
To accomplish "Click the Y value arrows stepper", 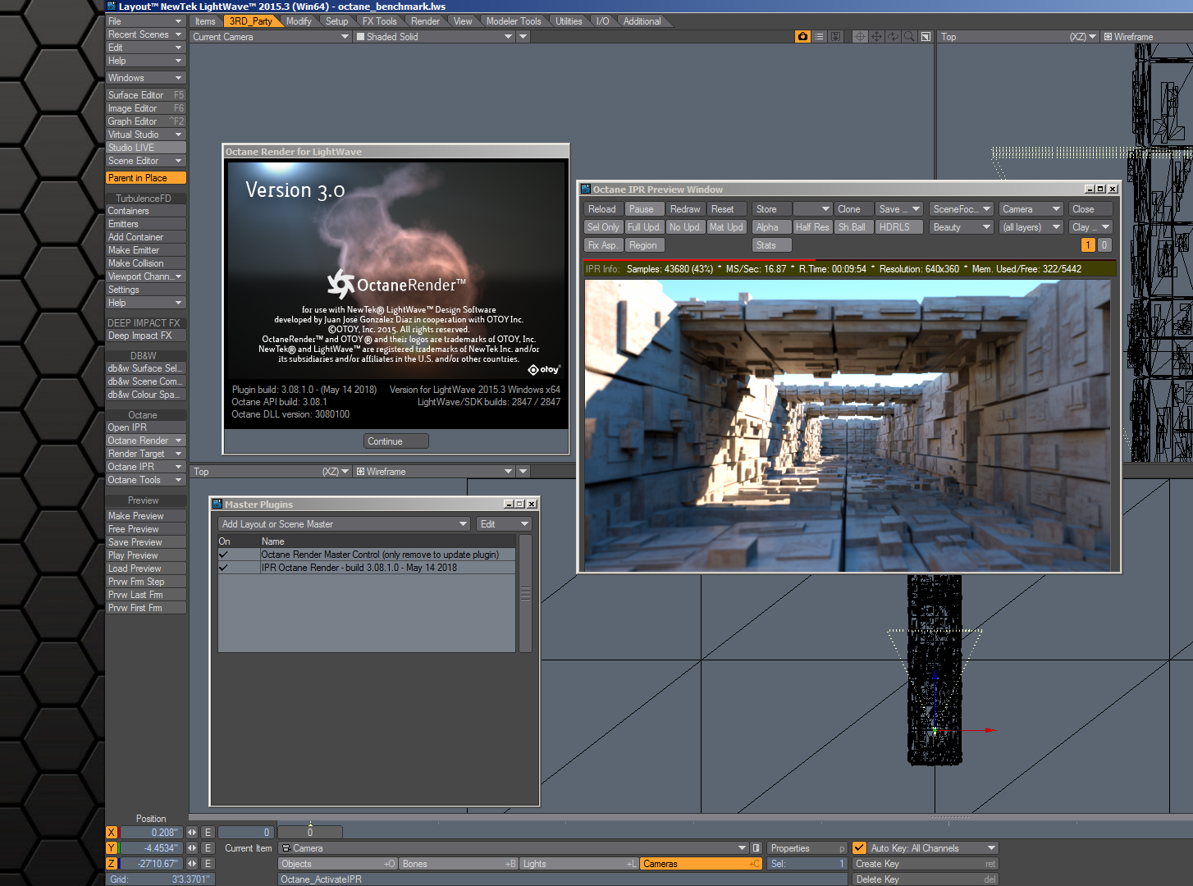I will click(x=192, y=848).
